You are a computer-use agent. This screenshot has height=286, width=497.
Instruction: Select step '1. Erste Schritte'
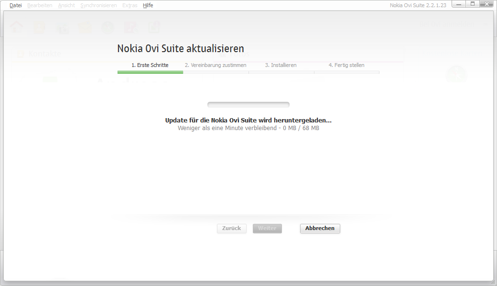click(150, 65)
